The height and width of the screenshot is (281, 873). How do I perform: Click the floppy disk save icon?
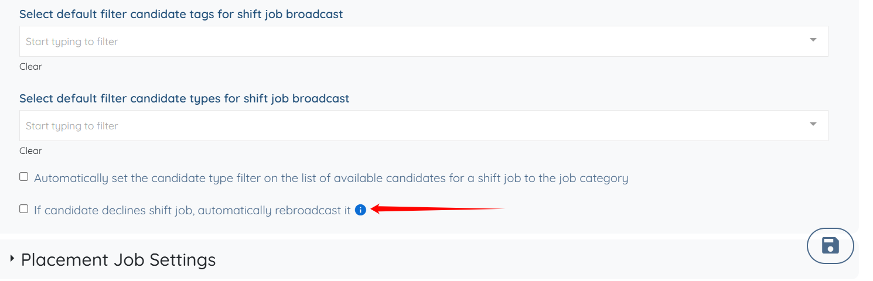click(830, 246)
